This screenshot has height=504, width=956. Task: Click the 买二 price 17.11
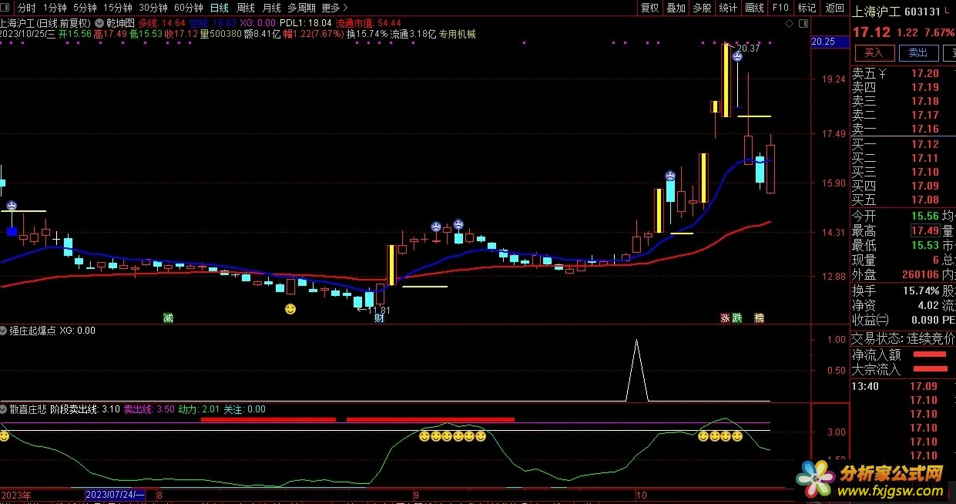point(924,159)
